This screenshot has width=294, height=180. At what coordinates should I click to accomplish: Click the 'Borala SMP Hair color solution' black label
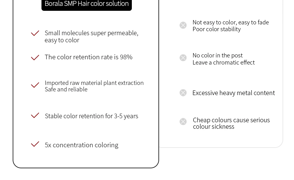pos(87,5)
